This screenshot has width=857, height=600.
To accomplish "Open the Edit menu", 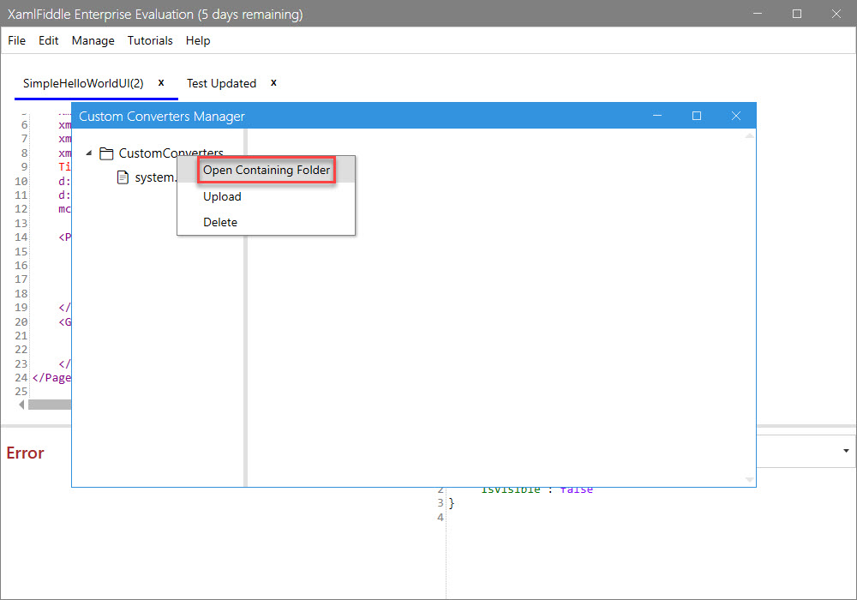I will click(49, 40).
